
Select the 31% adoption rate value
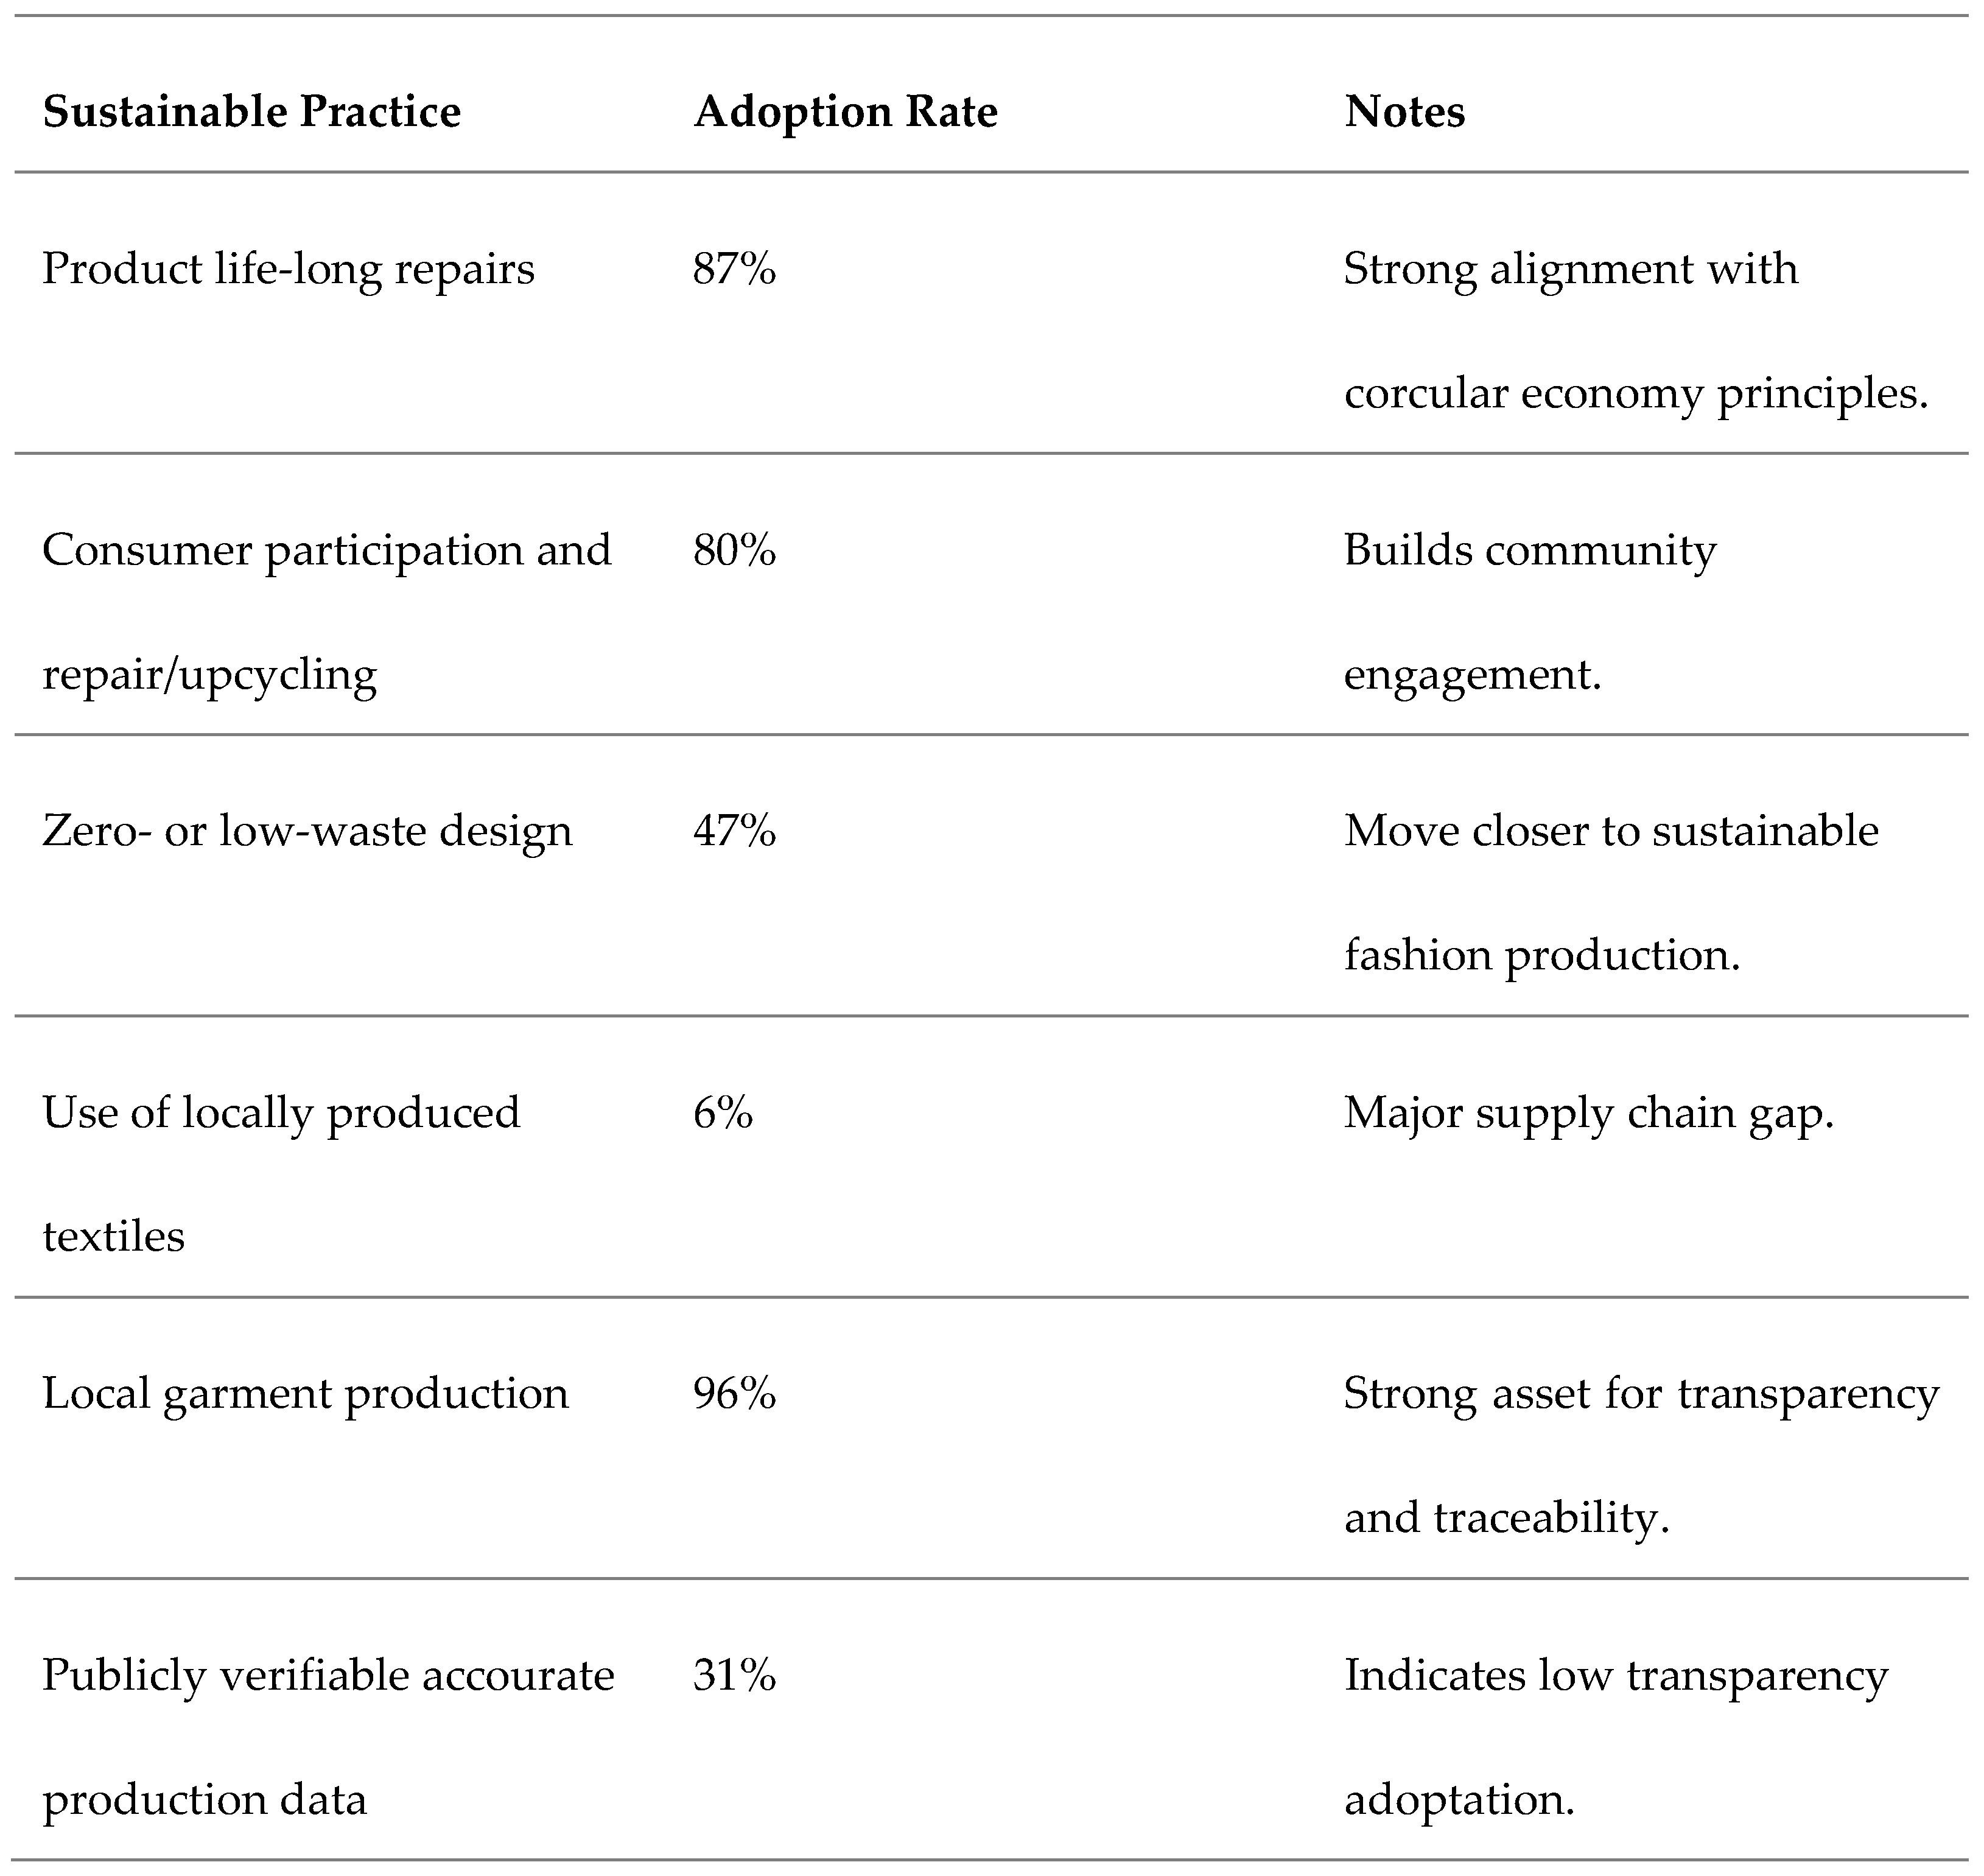(x=734, y=1676)
